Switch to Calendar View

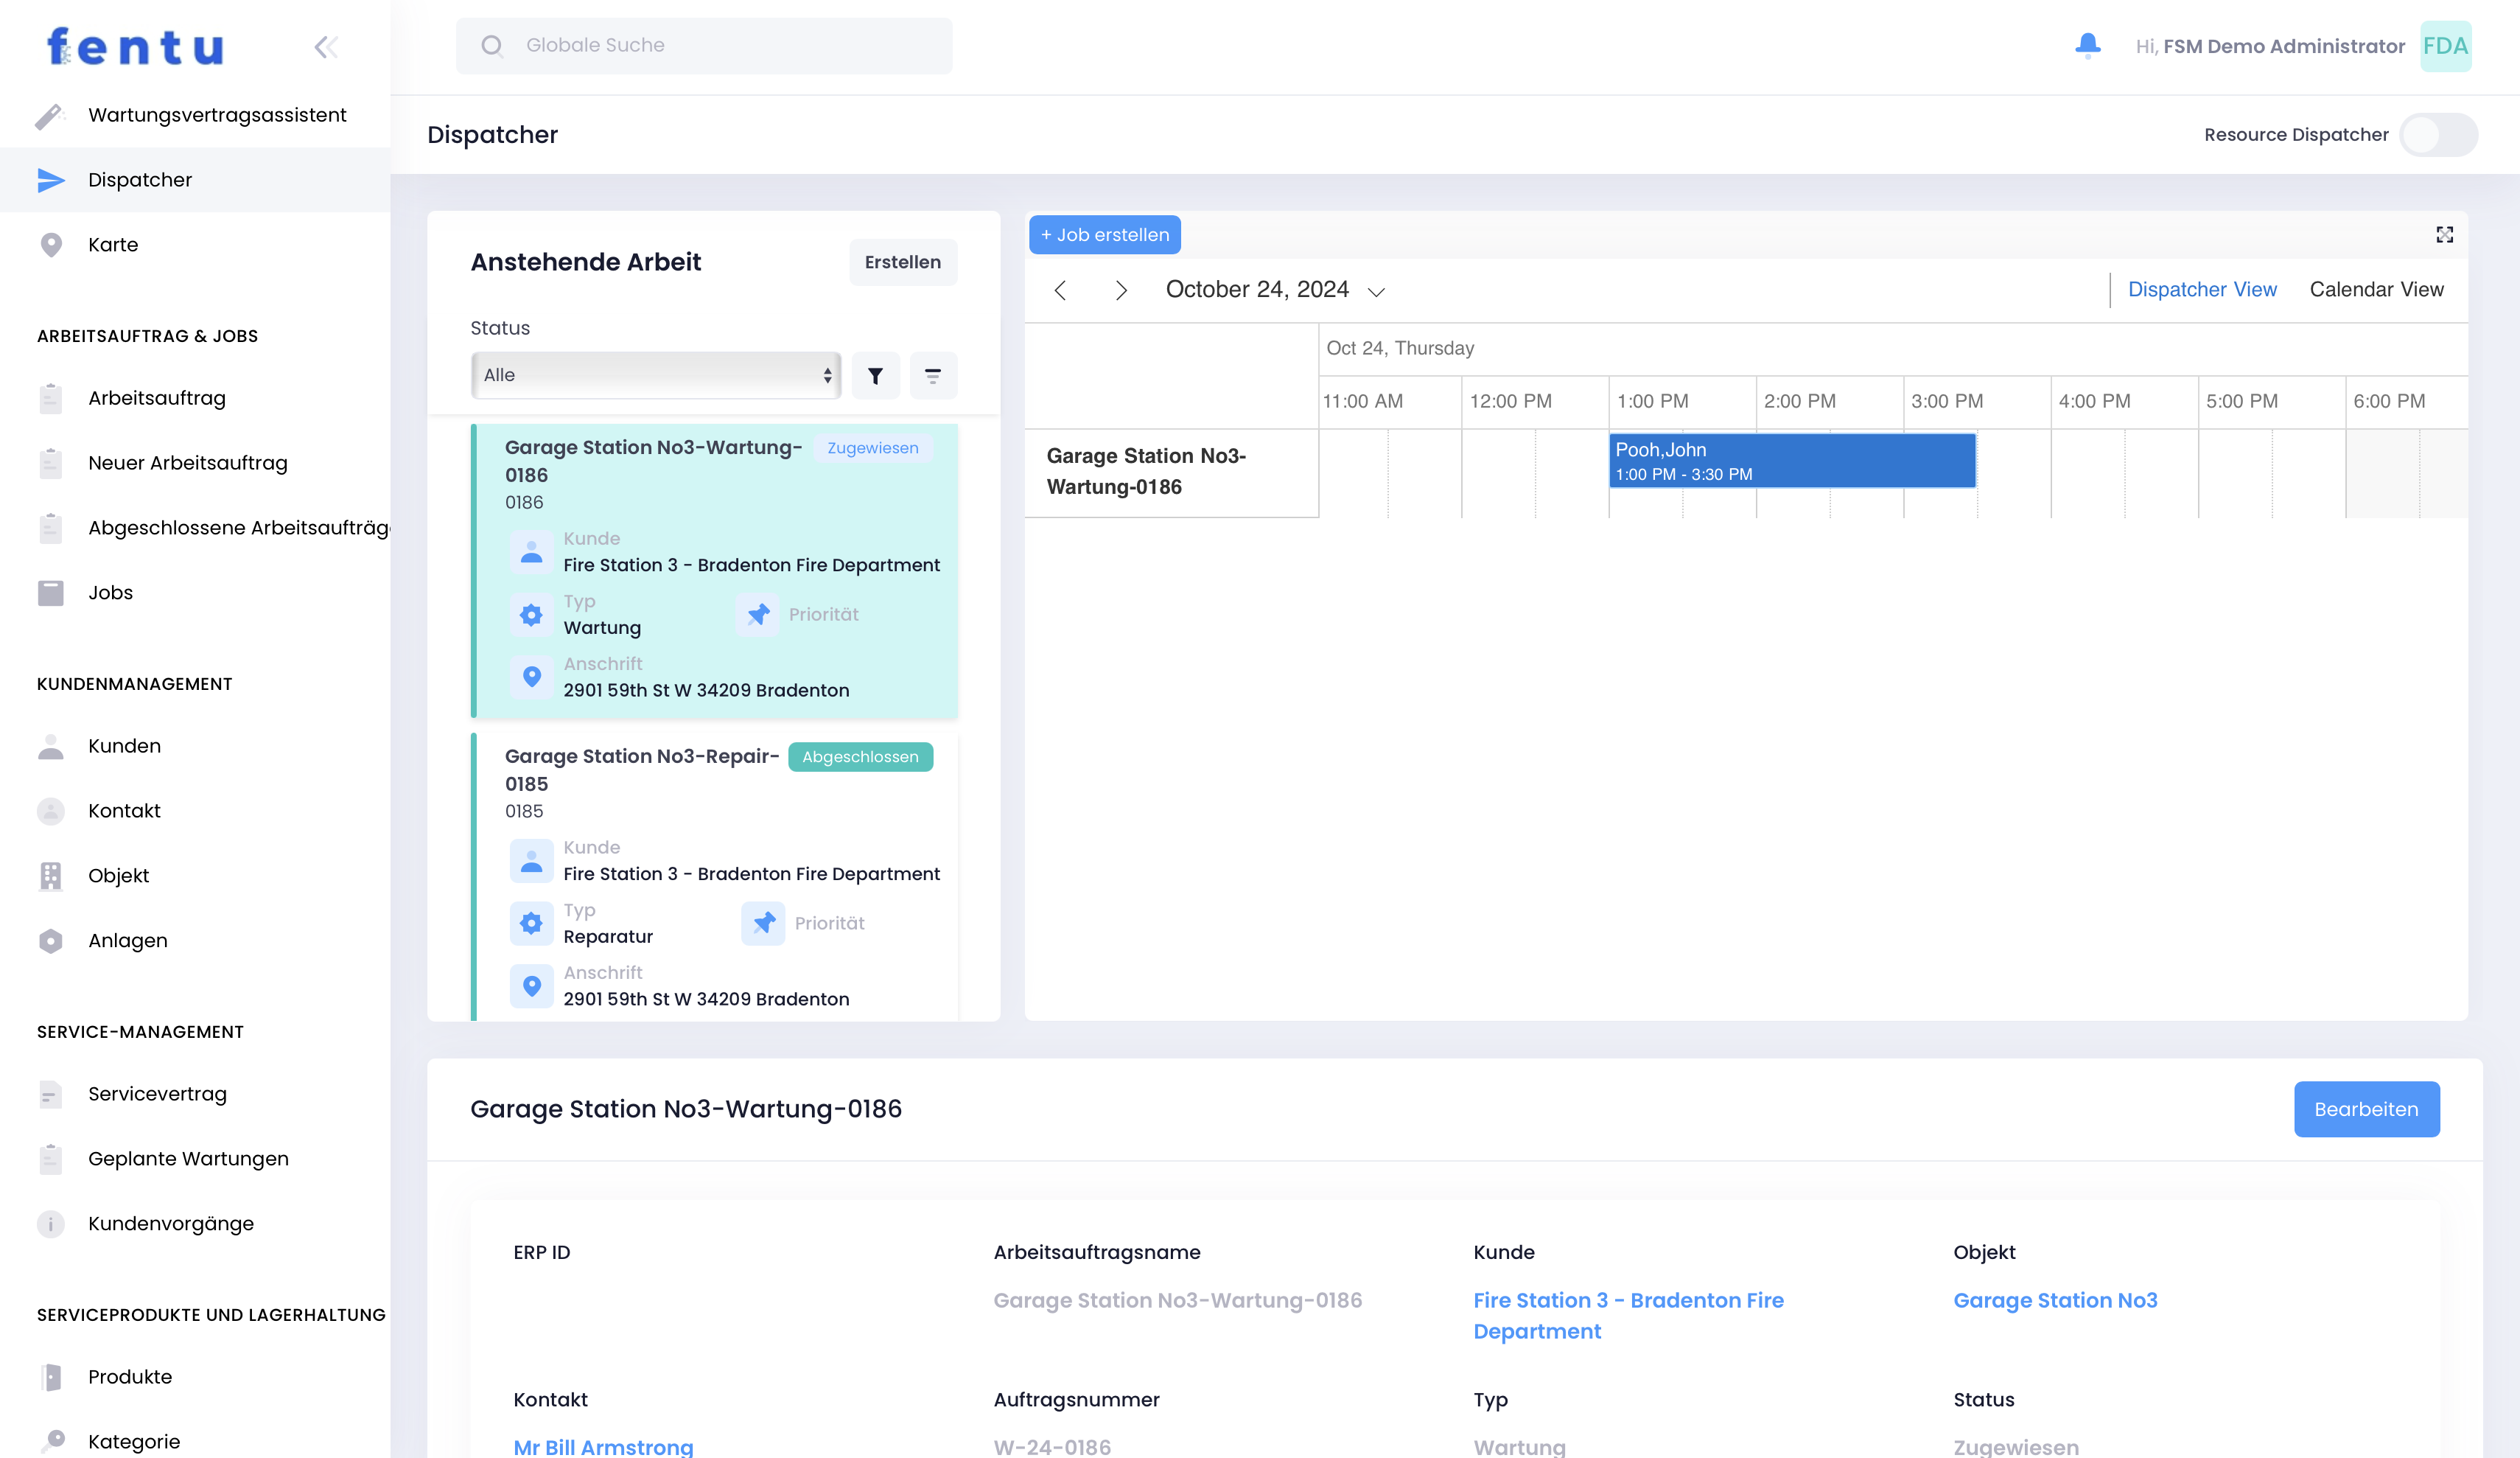(2376, 289)
